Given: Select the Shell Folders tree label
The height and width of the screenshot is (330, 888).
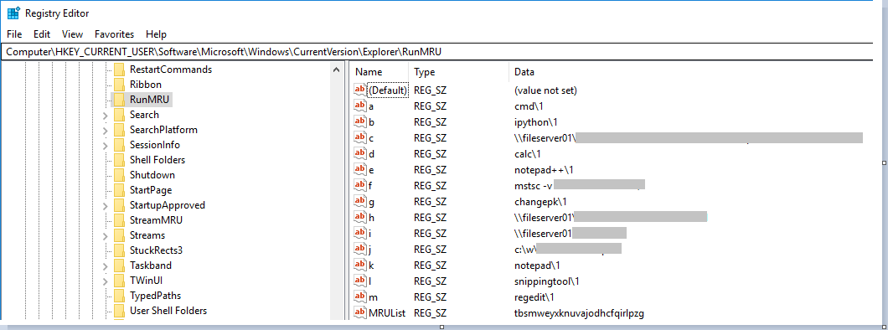Looking at the screenshot, I should tap(157, 160).
